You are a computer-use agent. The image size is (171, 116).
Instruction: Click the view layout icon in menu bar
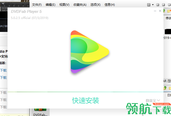tap(149, 5)
